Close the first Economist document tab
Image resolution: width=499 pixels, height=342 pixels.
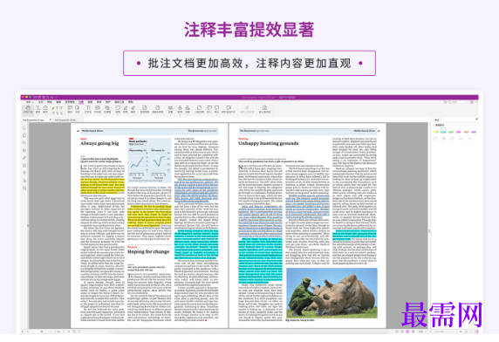tap(50, 120)
